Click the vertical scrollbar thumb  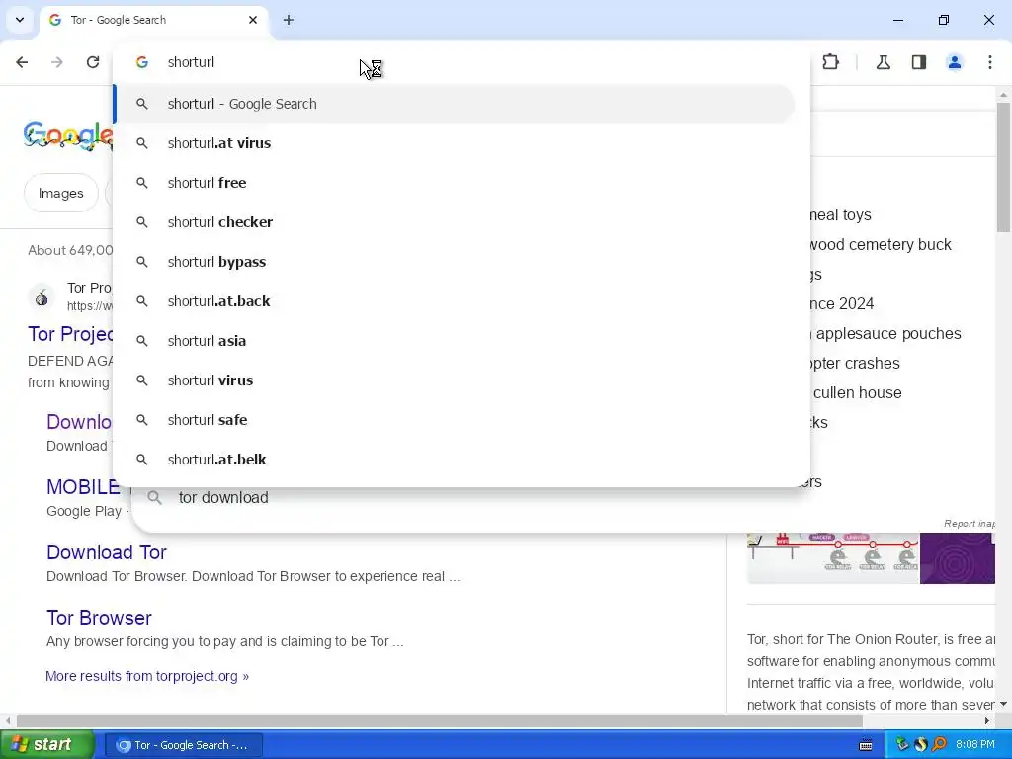click(x=1003, y=166)
